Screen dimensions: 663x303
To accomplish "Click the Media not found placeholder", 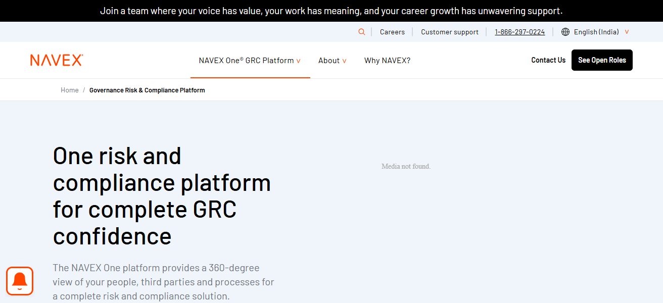I will pyautogui.click(x=406, y=166).
